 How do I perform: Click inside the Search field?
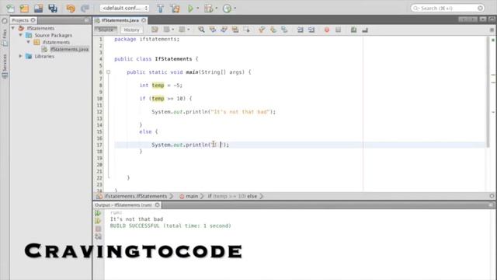click(447, 8)
